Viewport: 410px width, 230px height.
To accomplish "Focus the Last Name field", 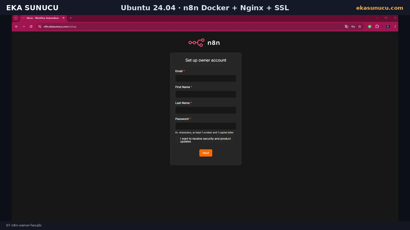I will pyautogui.click(x=206, y=110).
